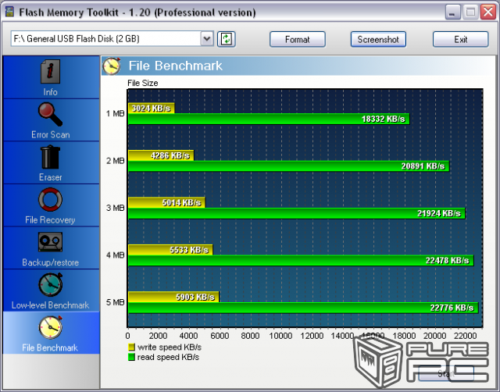Select the Error Scan magnifier icon
The image size is (500, 392).
[x=50, y=114]
